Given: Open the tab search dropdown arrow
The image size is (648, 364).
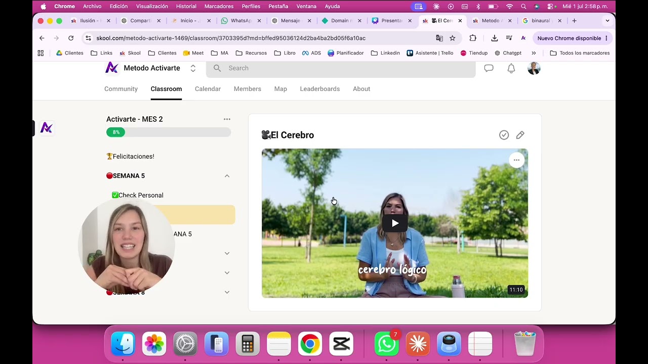Looking at the screenshot, I should tap(607, 21).
